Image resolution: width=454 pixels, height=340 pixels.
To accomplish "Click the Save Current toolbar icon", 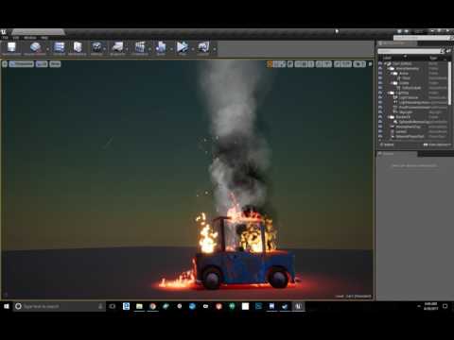I will pyautogui.click(x=11, y=48).
